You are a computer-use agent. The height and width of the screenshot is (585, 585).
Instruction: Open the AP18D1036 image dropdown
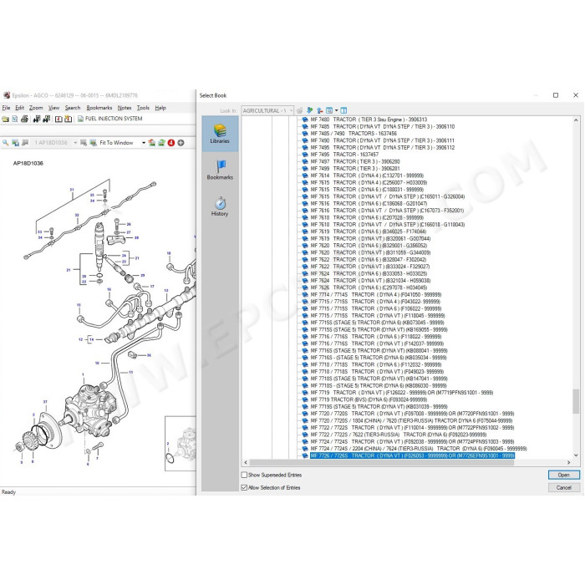tap(75, 143)
